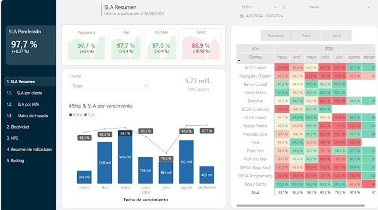
Task: Select the Pickit No Meli client row
Action: point(255,159)
